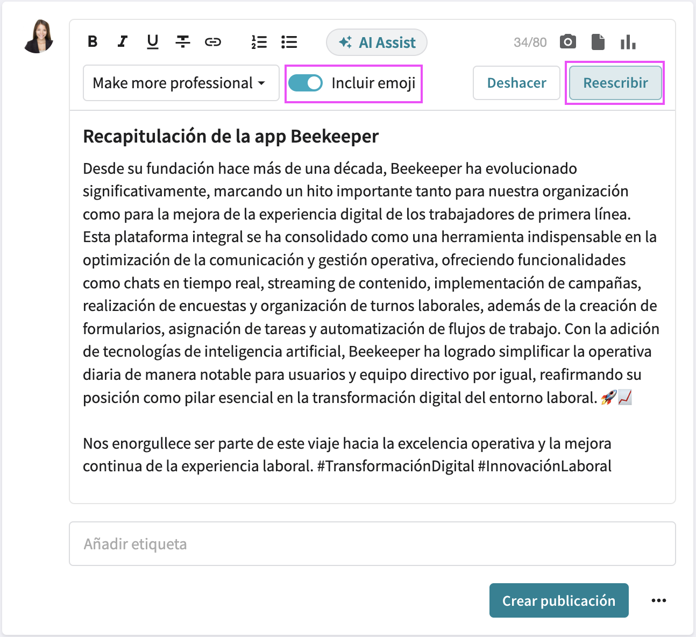Select the post title Recapitulación de la app Beekeeper
This screenshot has width=696, height=637.
pos(230,136)
